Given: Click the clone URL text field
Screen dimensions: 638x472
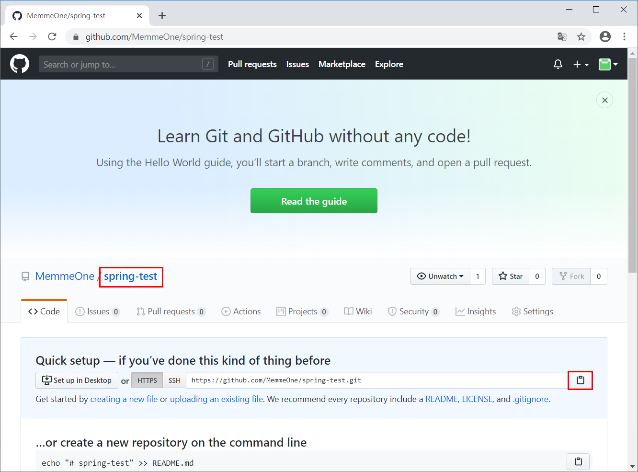Looking at the screenshot, I should coord(377,380).
